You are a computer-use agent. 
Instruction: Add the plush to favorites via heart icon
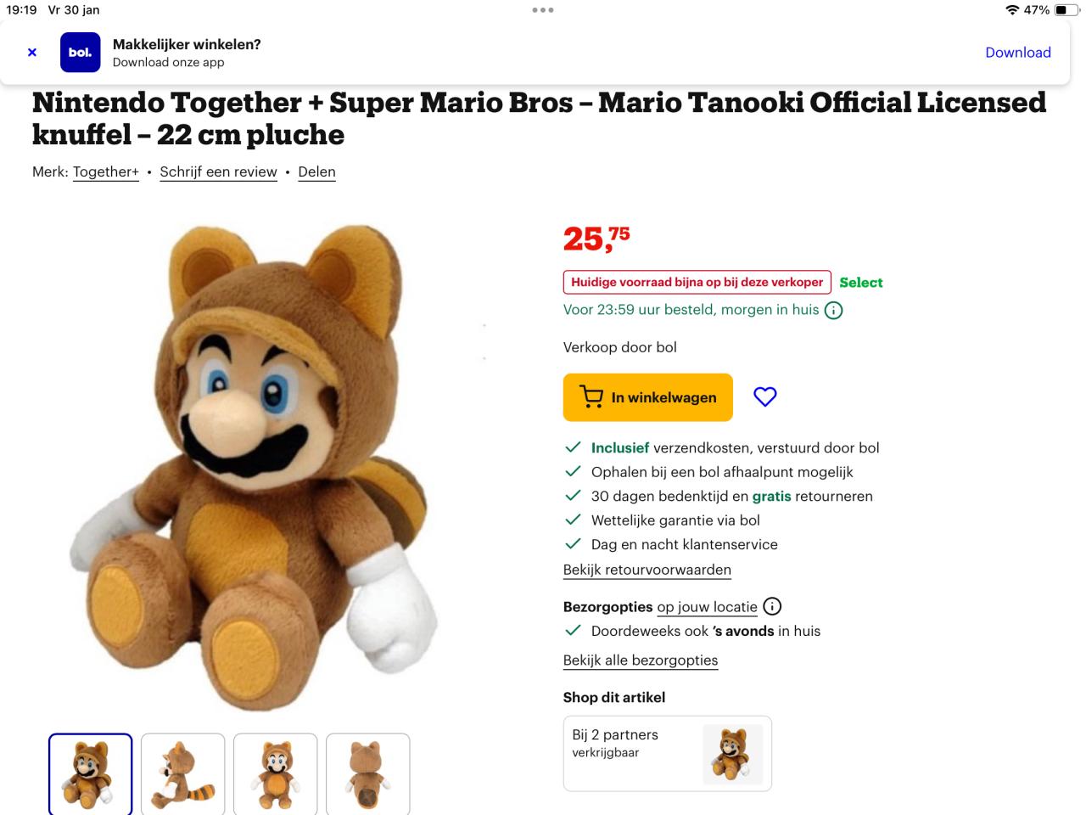[x=764, y=396]
